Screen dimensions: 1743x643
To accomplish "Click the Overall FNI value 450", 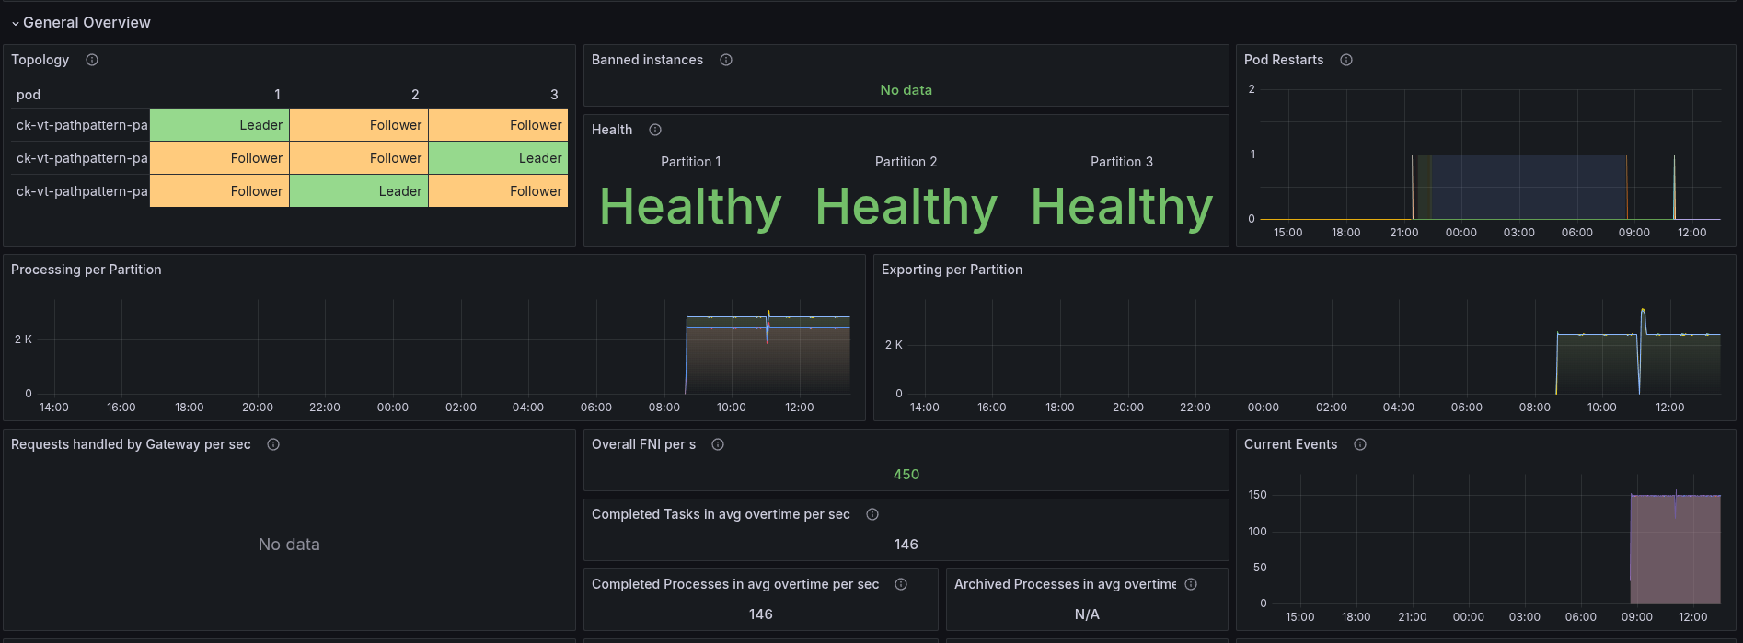I will coord(906,475).
